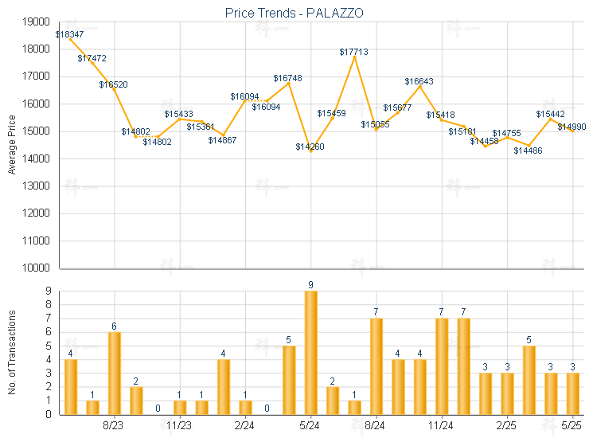Select the $16520 price data label

coord(113,84)
